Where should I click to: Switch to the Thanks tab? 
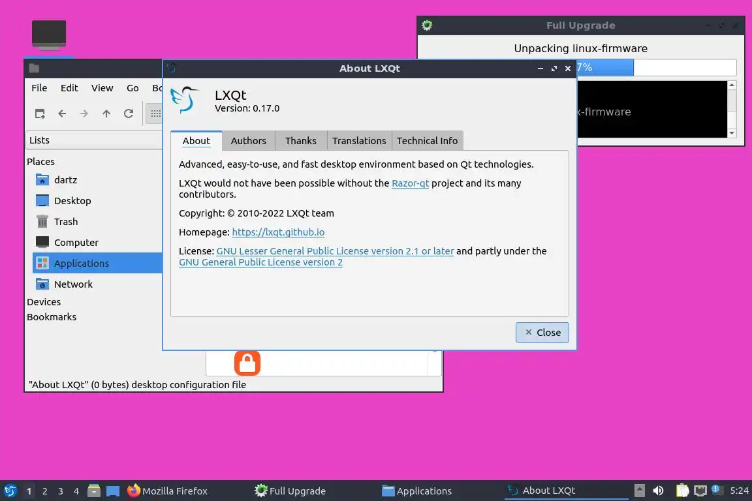[x=301, y=141]
